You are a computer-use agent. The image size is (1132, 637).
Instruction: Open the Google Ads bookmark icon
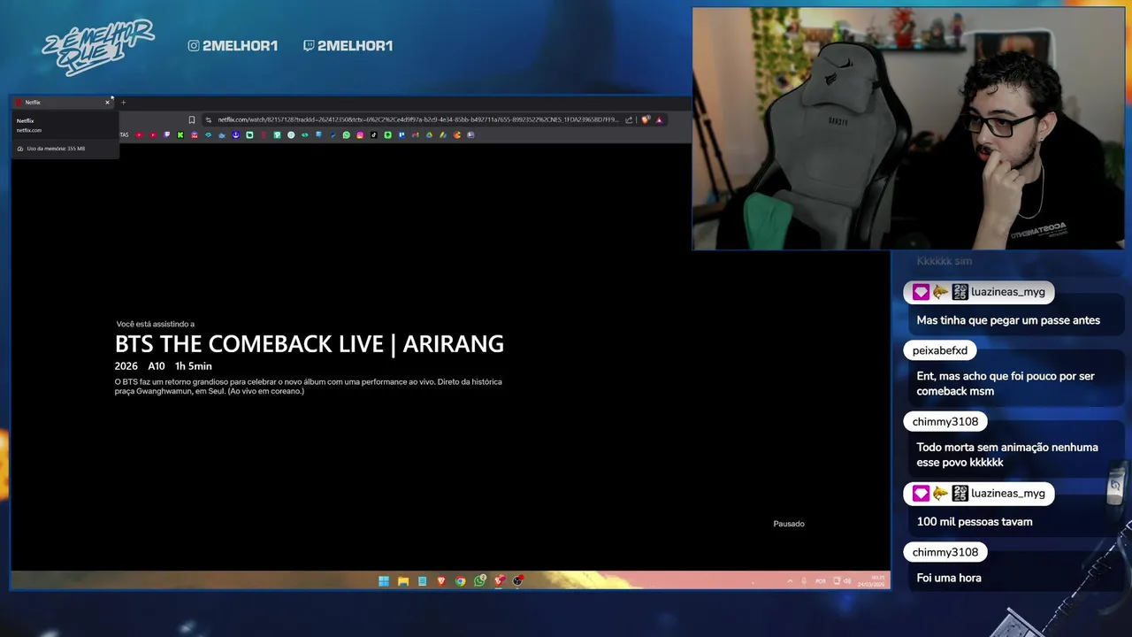pyautogui.click(x=443, y=134)
